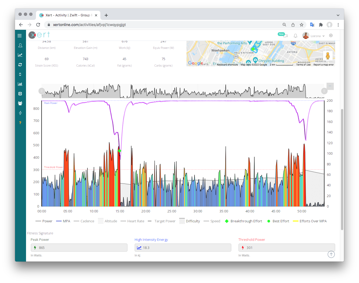Screen dimensions: 359x283
Task: Open the progress line-chart sidebar icon
Action: click(20, 55)
